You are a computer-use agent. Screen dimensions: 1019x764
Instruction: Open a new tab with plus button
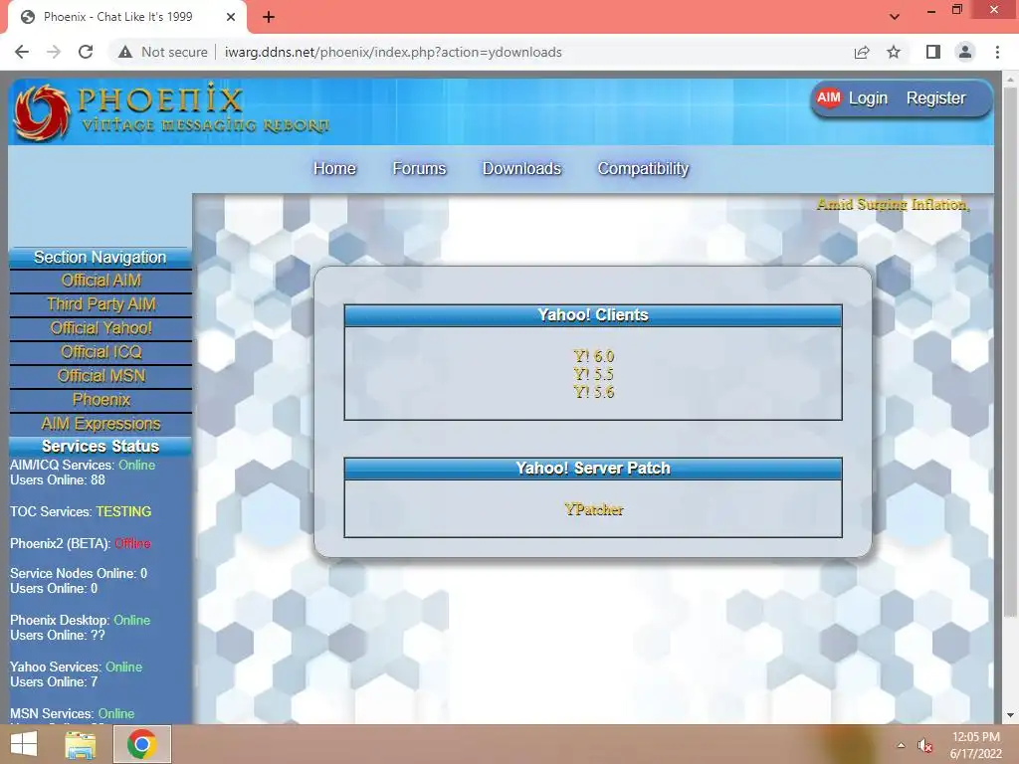(x=269, y=17)
